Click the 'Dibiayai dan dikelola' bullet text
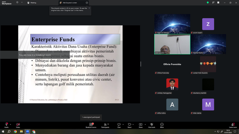 click(76, 61)
